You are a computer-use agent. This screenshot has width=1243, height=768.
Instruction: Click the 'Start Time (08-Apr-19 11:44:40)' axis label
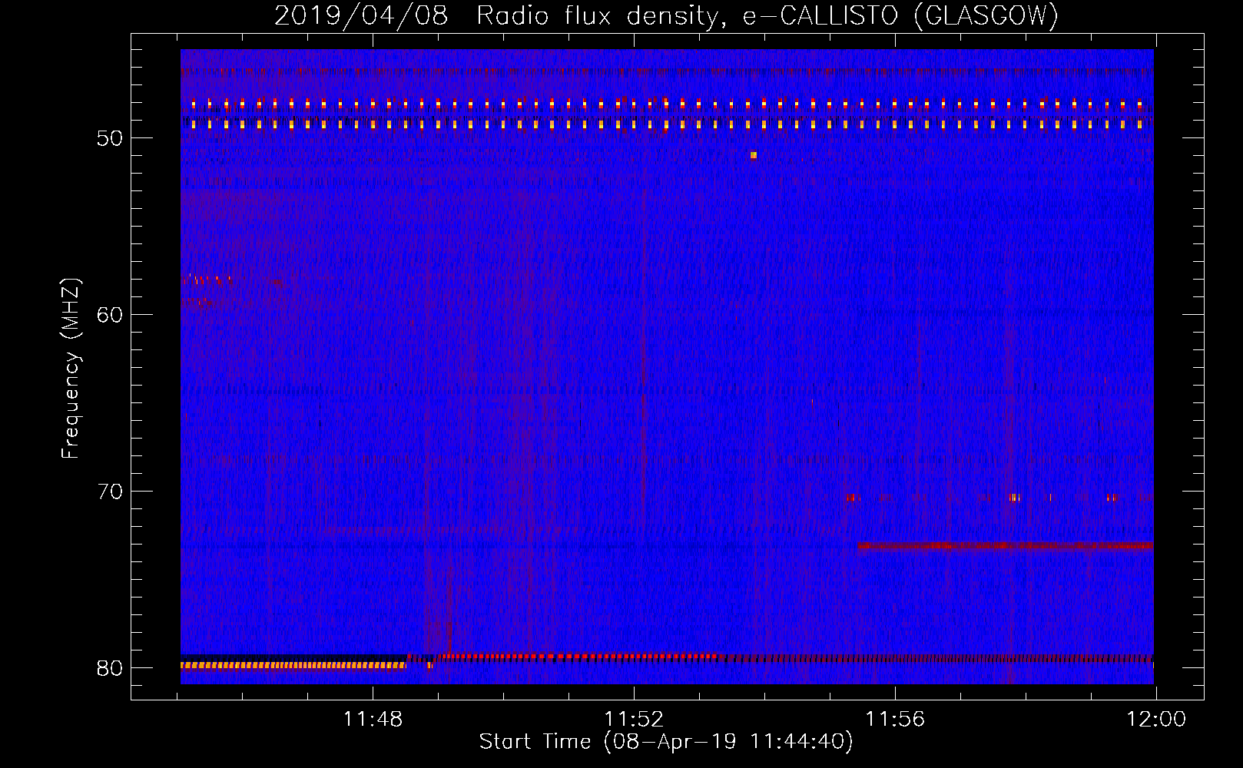coord(666,742)
